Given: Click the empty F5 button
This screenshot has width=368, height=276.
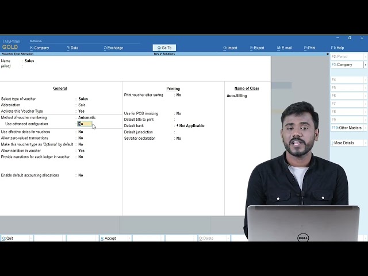Looking at the screenshot, I should pyautogui.click(x=348, y=88).
